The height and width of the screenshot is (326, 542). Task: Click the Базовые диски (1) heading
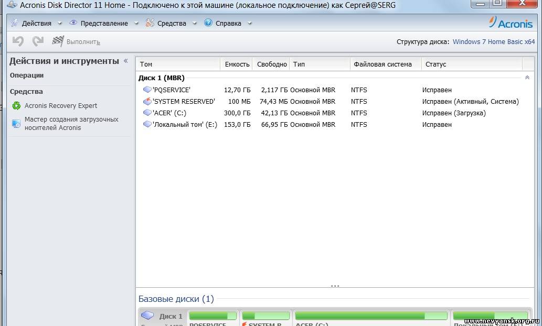point(176,299)
